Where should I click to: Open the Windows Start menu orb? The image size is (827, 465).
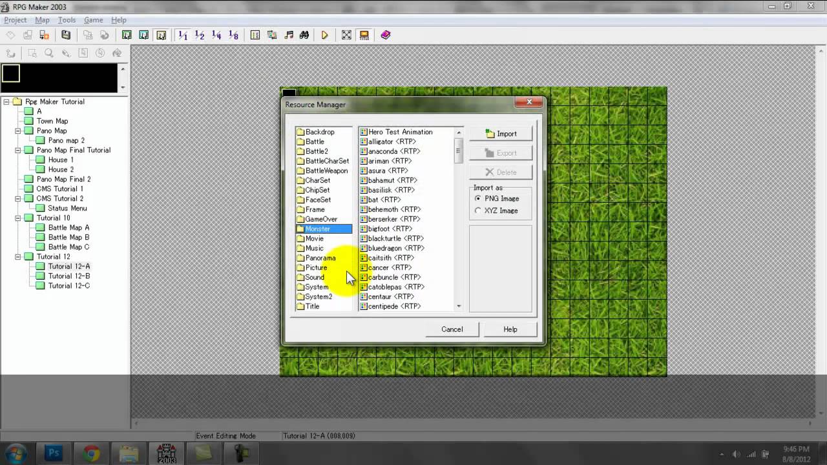pyautogui.click(x=16, y=453)
